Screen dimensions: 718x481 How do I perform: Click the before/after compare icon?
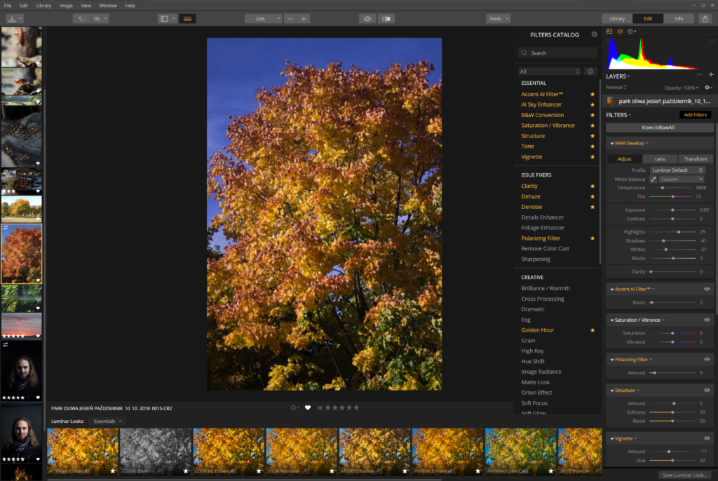pos(386,19)
